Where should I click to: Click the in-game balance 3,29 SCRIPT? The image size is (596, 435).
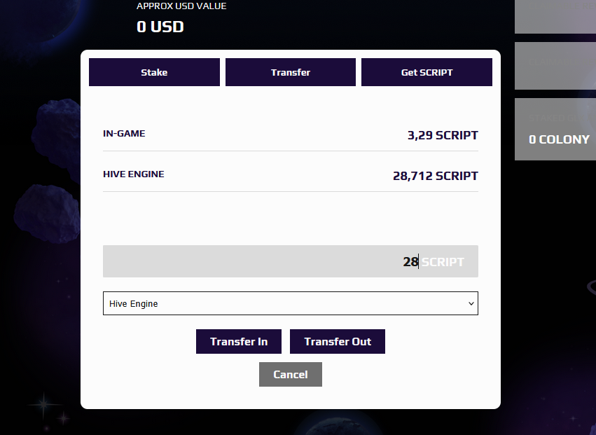[443, 135]
